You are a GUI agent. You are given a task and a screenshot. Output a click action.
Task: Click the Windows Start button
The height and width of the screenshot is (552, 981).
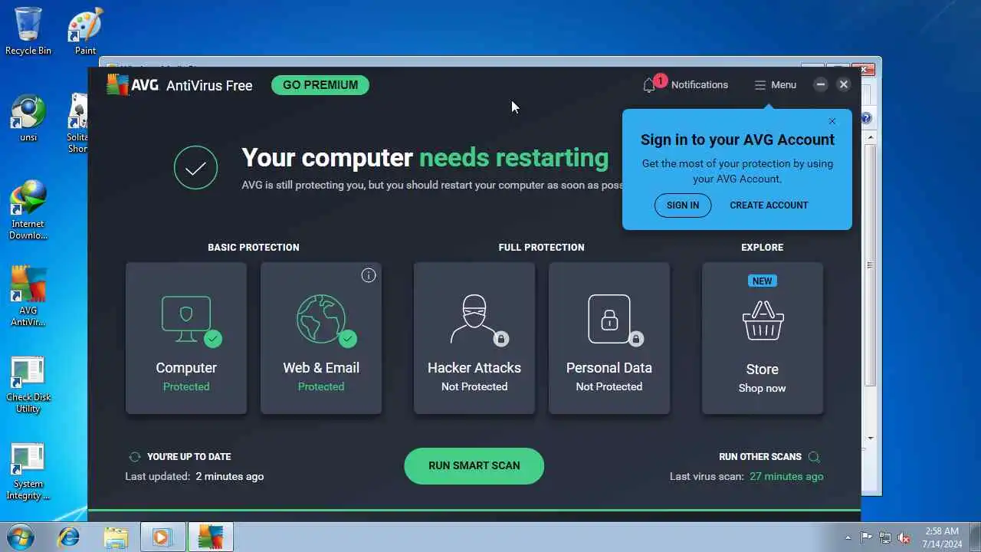tap(20, 537)
